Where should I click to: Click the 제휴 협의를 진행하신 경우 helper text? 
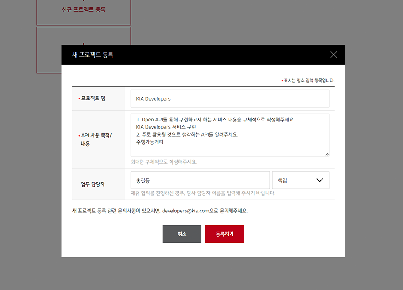(x=203, y=193)
